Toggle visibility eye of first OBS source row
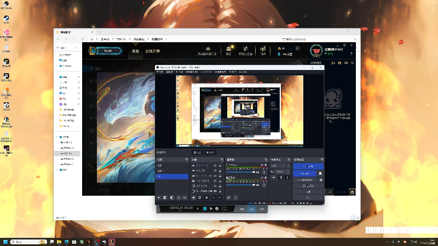Screen dimensions: 438x246 tap(215, 166)
